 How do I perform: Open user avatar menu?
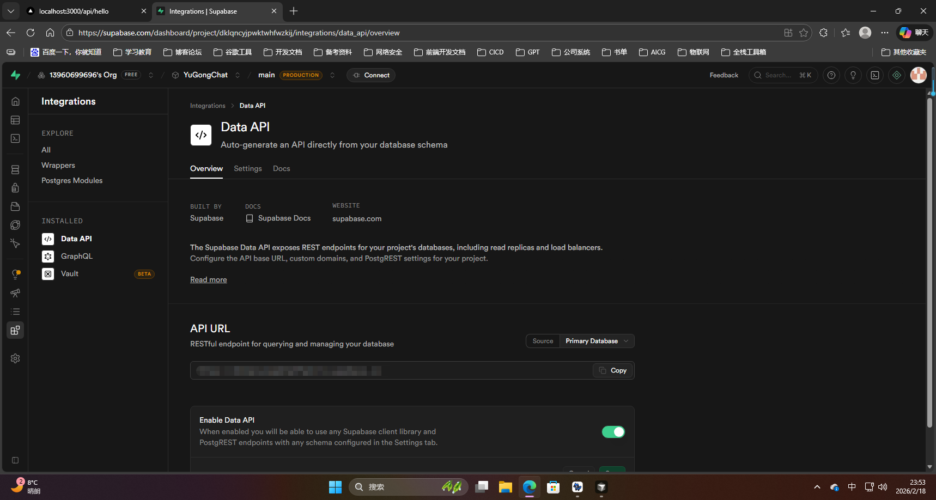[x=919, y=75]
